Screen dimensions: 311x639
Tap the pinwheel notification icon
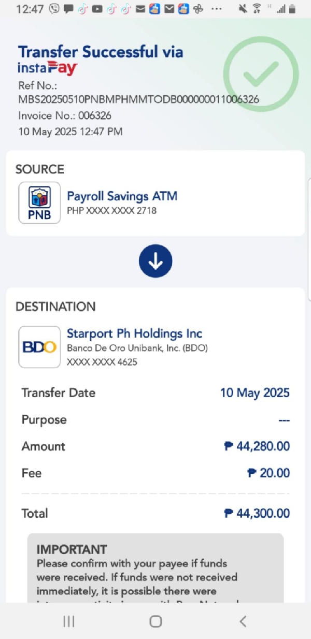[x=198, y=9]
